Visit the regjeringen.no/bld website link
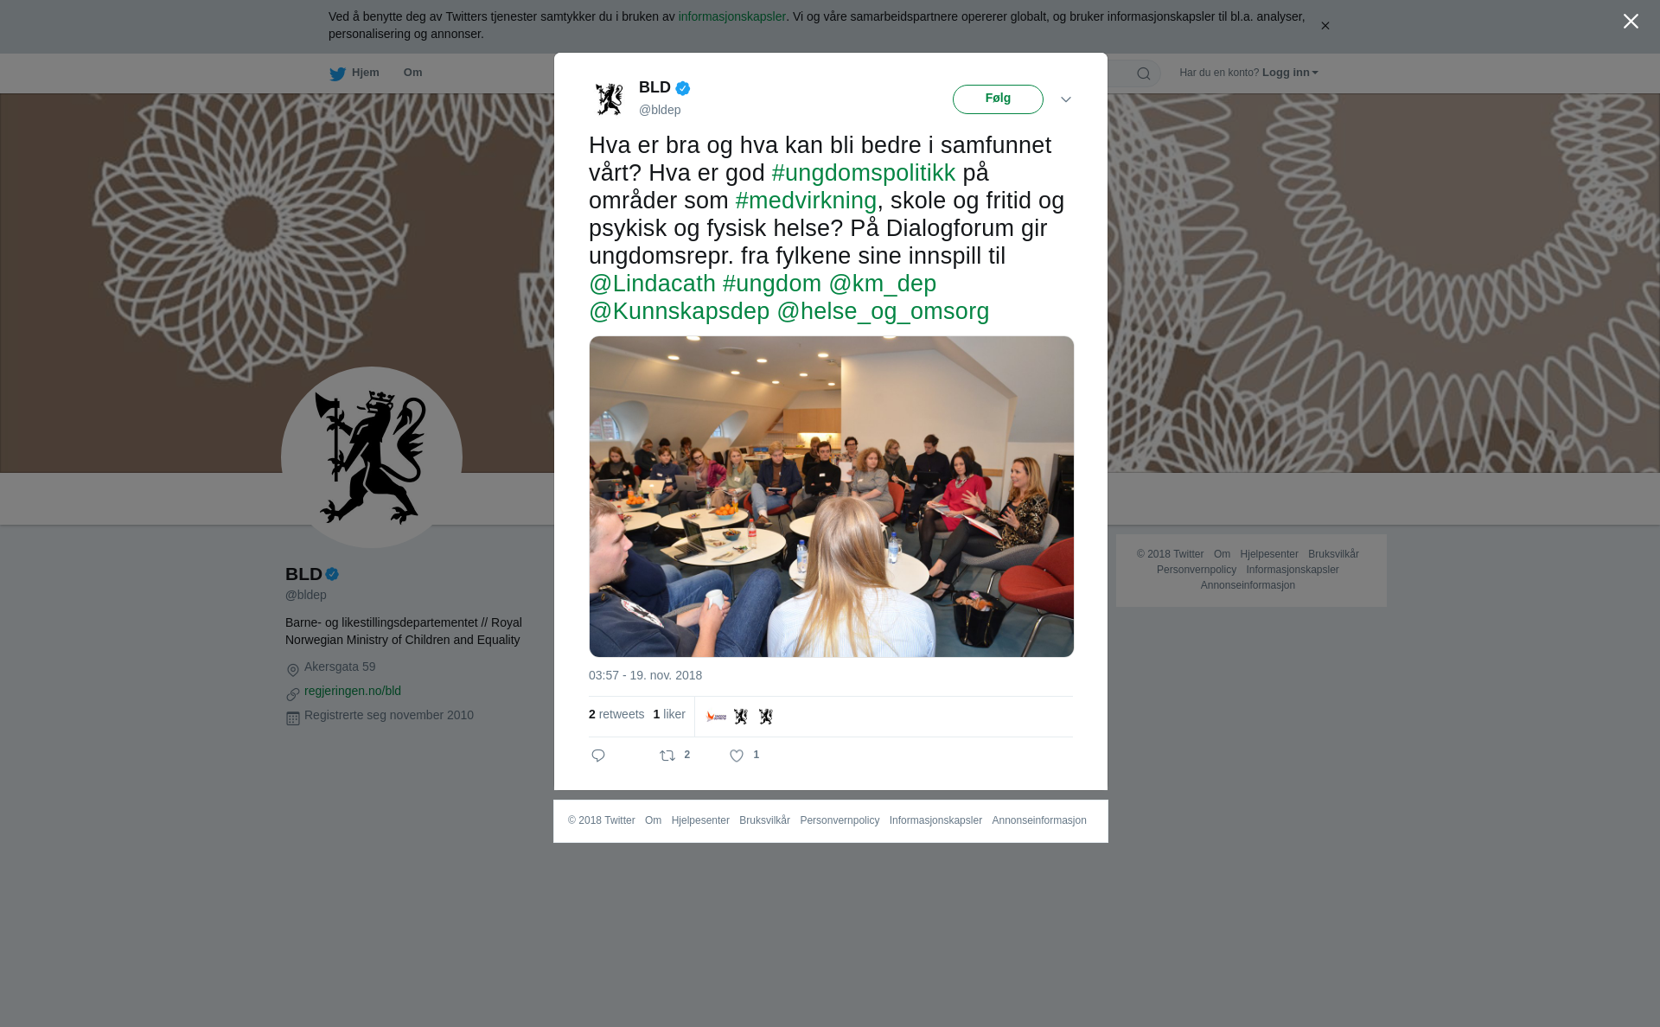 pyautogui.click(x=353, y=691)
